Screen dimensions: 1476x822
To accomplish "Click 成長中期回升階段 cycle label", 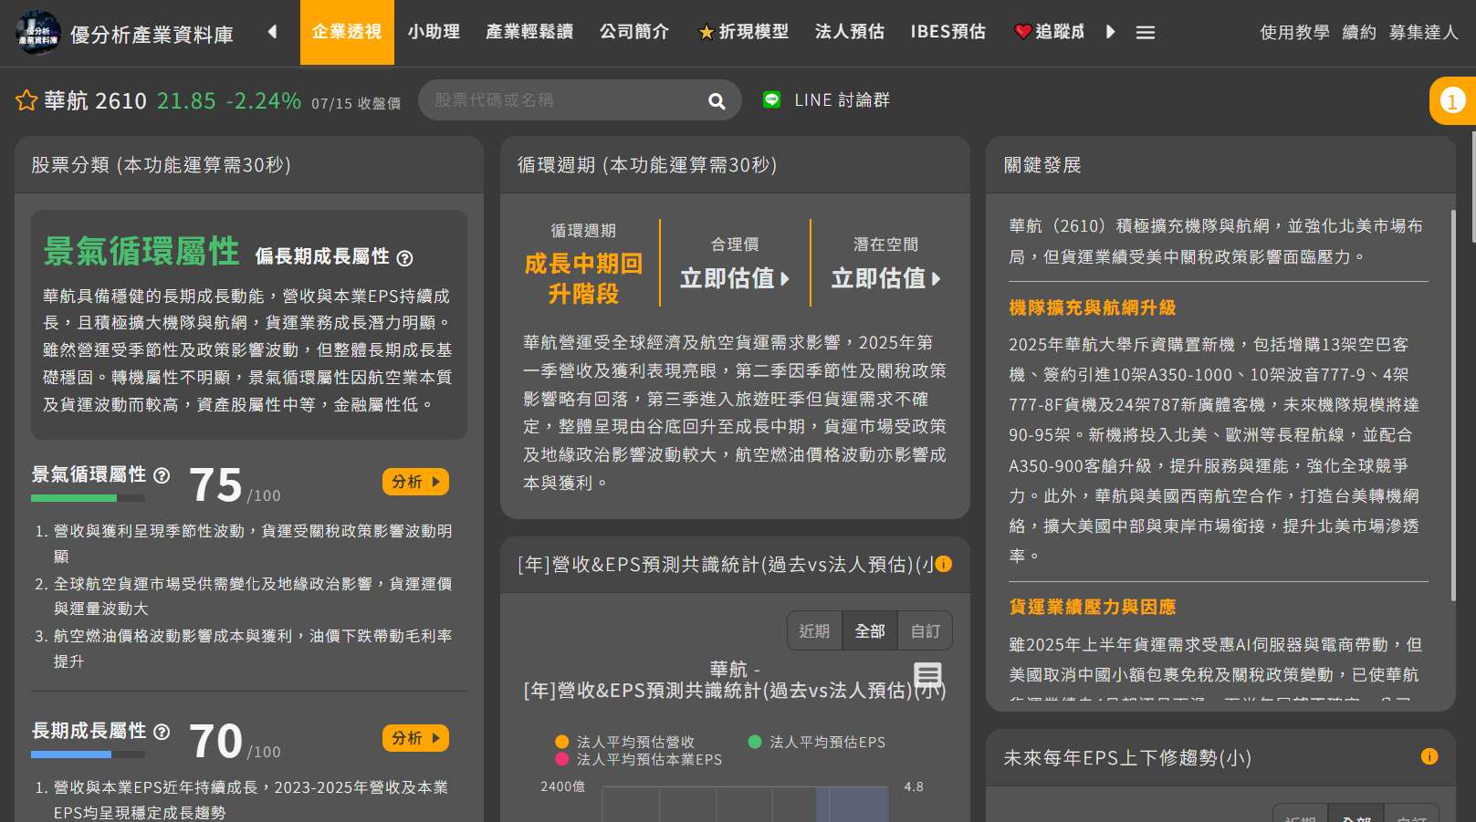I will point(583,278).
